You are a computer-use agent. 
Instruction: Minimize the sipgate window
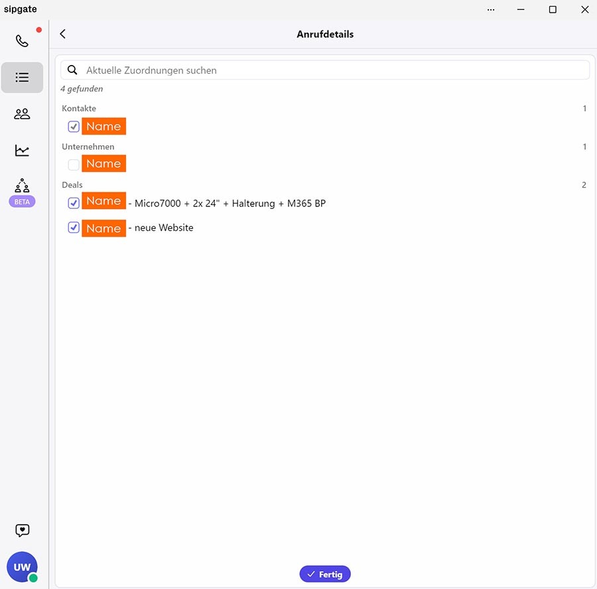click(521, 9)
